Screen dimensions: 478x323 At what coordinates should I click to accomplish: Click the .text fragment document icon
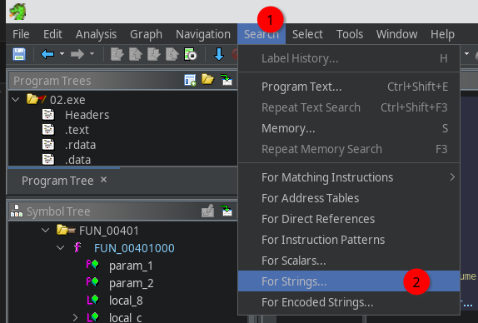coord(48,130)
